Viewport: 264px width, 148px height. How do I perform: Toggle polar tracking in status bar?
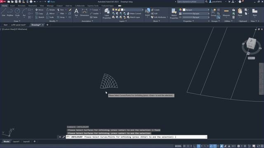[198, 146]
